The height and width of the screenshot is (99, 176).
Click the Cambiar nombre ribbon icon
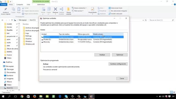pyautogui.click(x=61, y=11)
